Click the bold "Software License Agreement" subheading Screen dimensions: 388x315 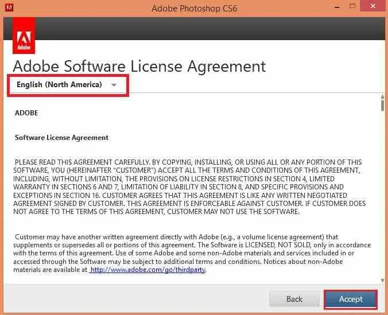pos(61,138)
